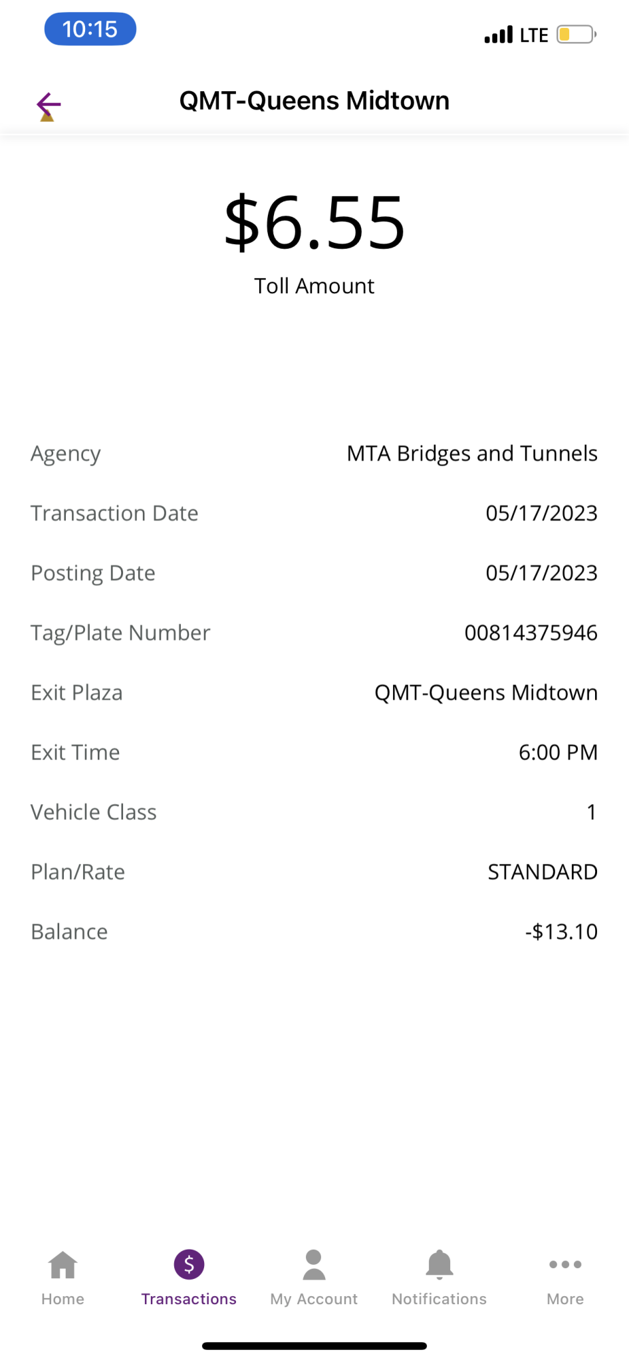Image resolution: width=629 pixels, height=1362 pixels.
Task: Tap the tag number 00814375946
Action: click(531, 632)
